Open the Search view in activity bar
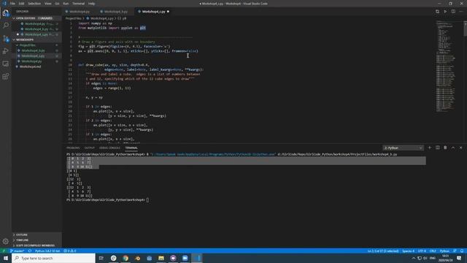This screenshot has width=467, height=263. [x=6, y=26]
